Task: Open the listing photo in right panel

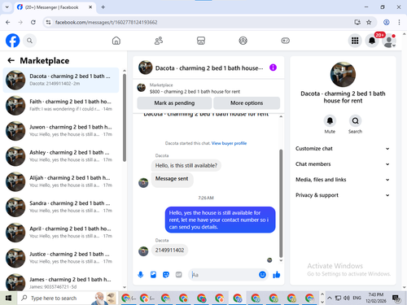Action: click(x=343, y=74)
